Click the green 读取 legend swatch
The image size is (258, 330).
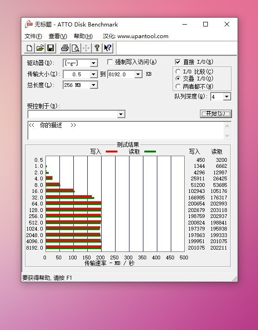(x=150, y=152)
